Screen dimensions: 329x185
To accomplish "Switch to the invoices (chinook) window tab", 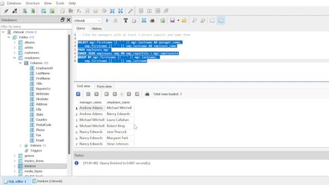I will point(48,181).
